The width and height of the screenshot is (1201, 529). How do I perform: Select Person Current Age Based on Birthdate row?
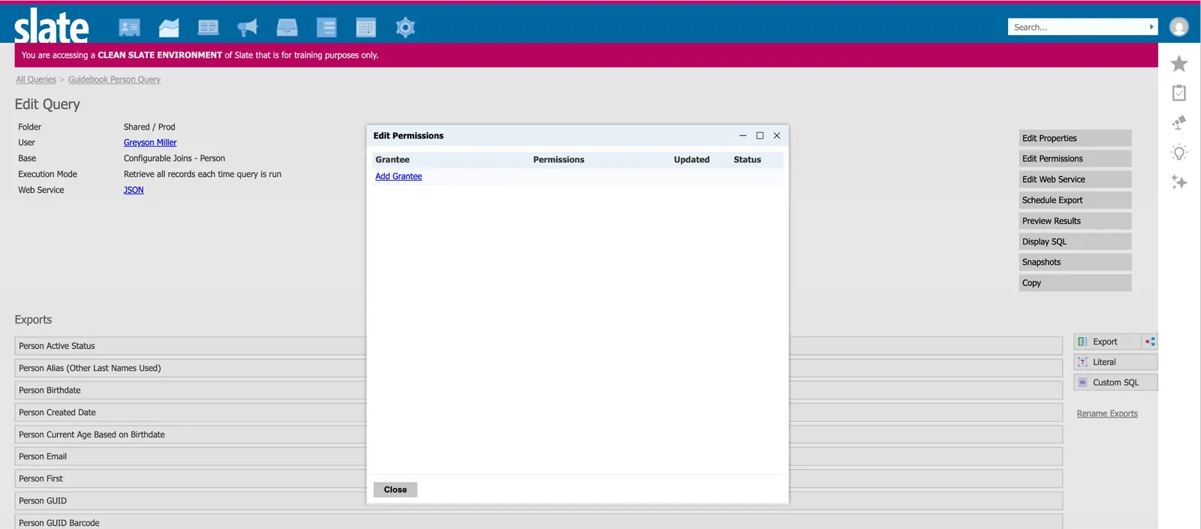[538, 434]
